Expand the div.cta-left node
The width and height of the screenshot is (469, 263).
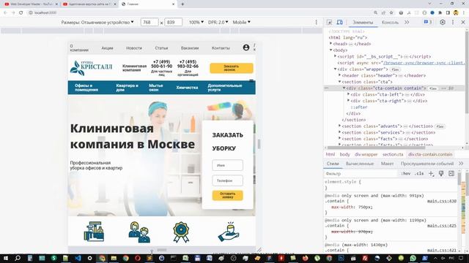click(x=349, y=94)
